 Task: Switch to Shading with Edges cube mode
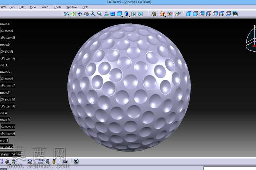(x=195, y=14)
